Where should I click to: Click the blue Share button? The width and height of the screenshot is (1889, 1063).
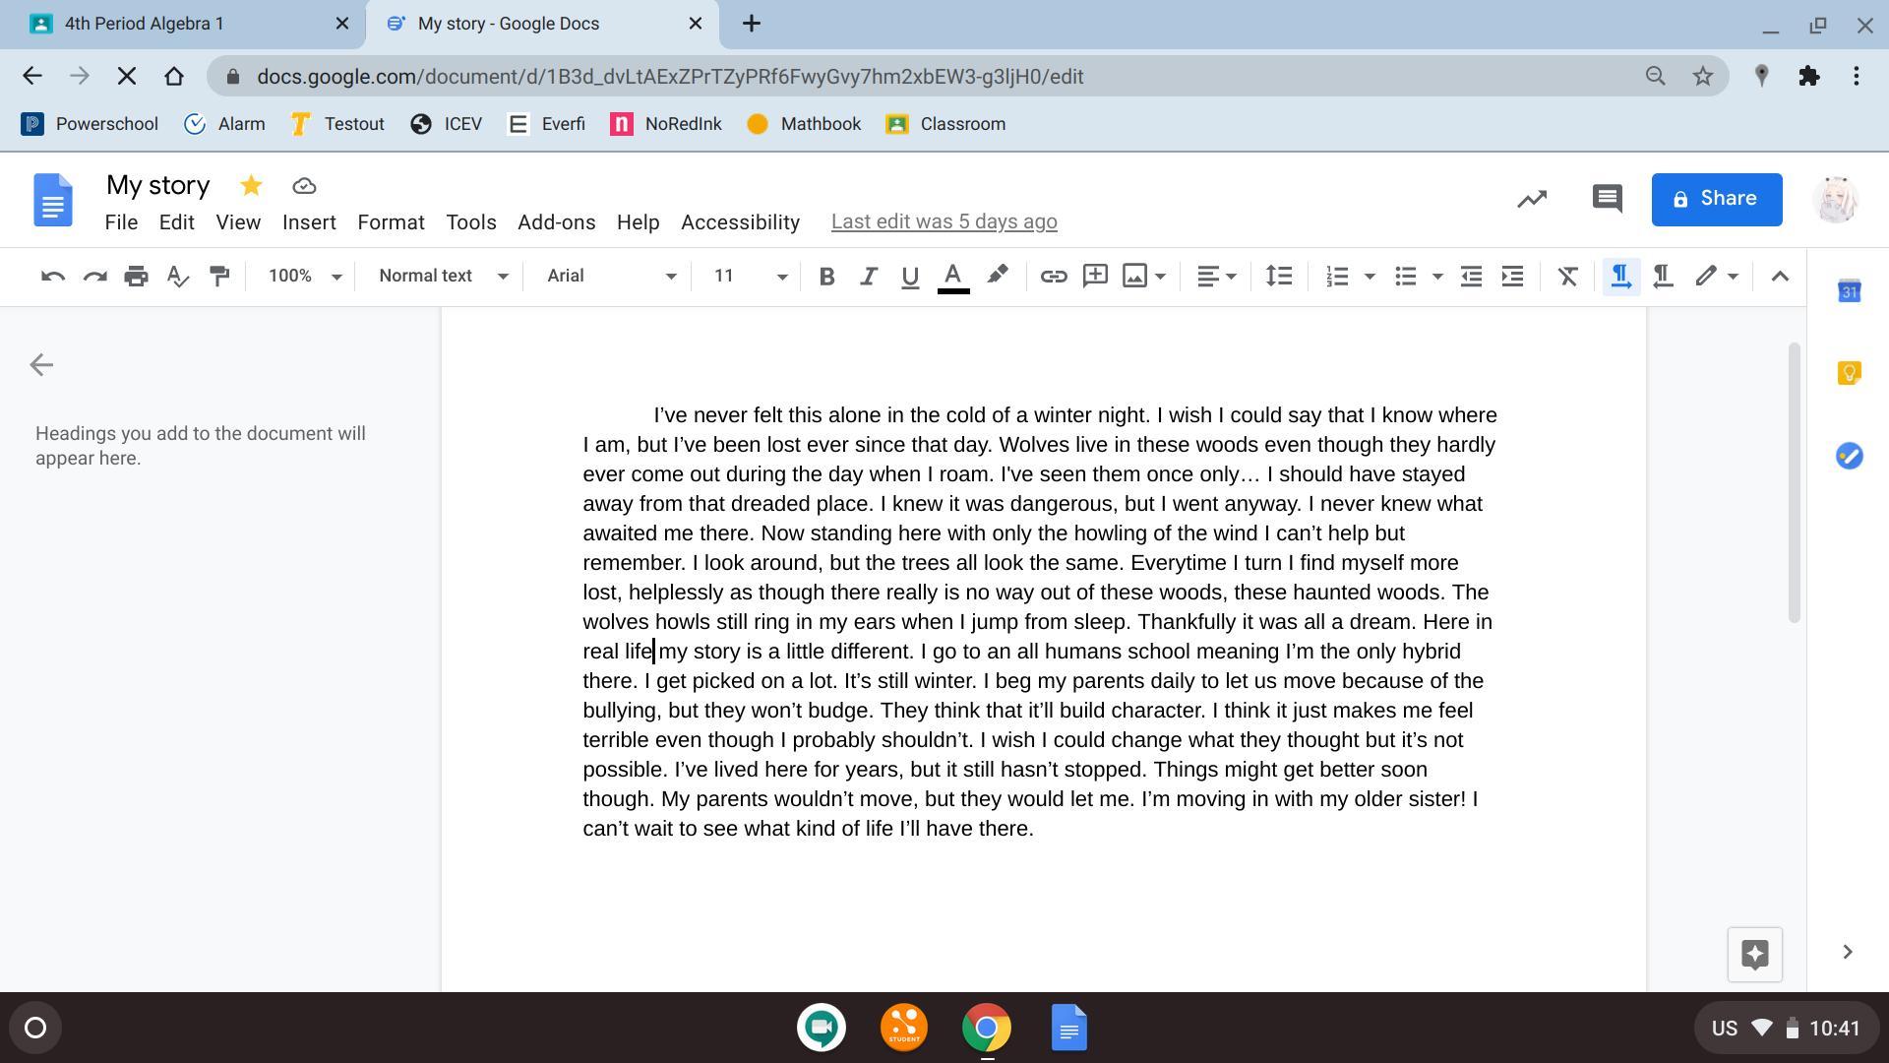click(1716, 199)
